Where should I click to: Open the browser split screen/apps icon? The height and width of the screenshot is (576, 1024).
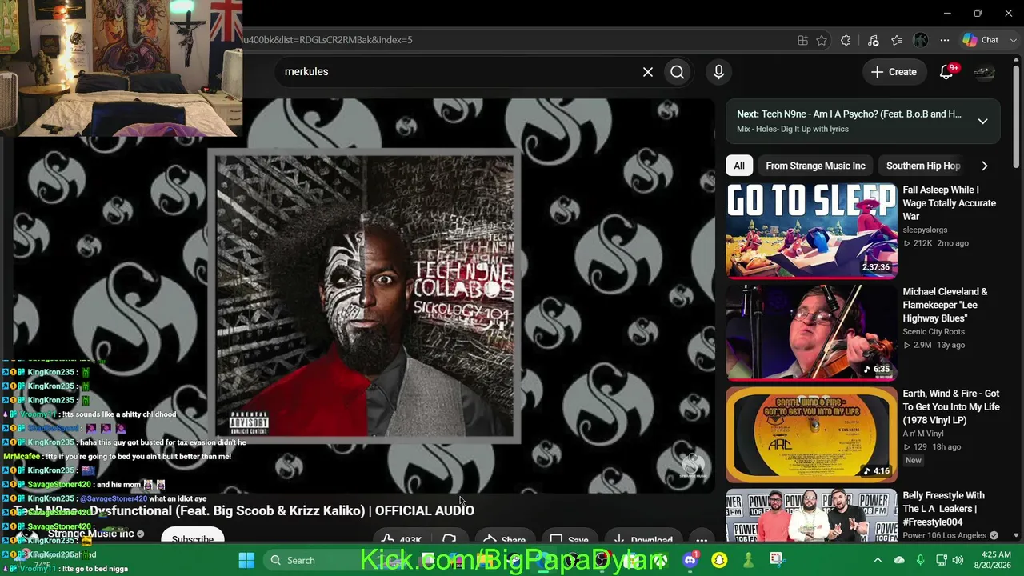[802, 40]
